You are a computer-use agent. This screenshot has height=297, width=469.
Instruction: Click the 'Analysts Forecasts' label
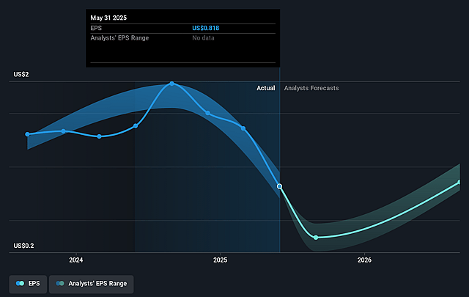pyautogui.click(x=311, y=88)
